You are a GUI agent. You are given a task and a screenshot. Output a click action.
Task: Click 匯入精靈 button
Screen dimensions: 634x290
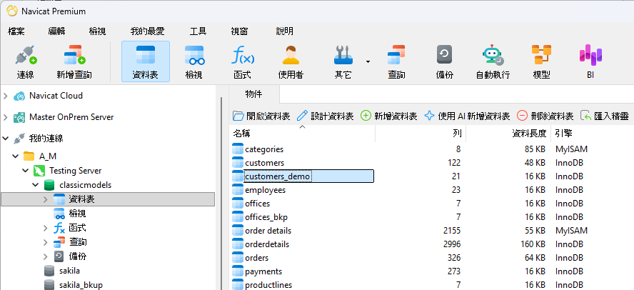click(x=605, y=116)
